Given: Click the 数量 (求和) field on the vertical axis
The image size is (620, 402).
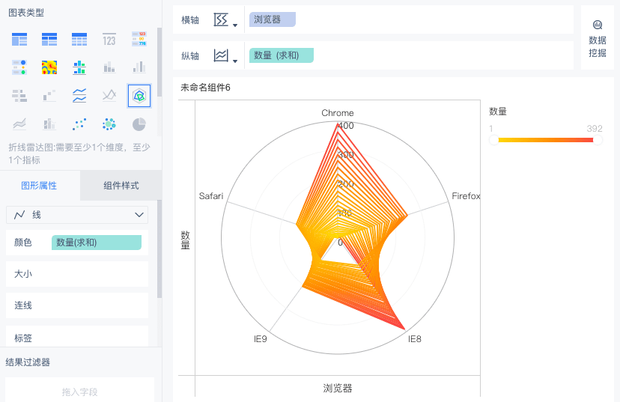Looking at the screenshot, I should [x=282, y=55].
